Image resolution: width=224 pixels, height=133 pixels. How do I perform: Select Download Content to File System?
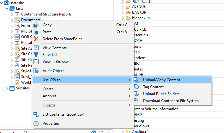coord(172,101)
